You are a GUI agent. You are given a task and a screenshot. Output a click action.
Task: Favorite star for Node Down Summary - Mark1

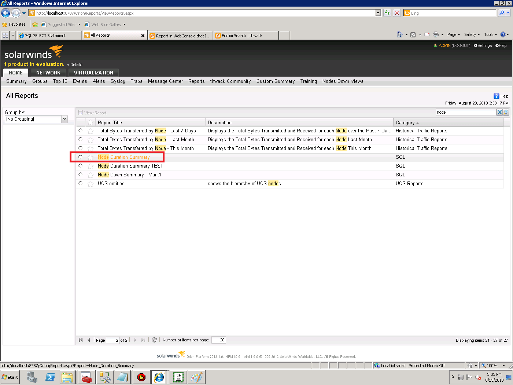[91, 175]
